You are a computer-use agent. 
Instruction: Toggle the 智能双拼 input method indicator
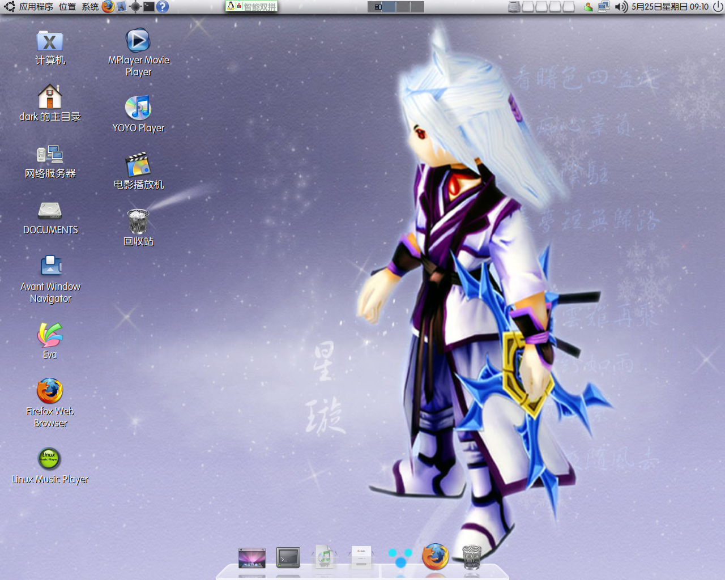(x=251, y=7)
